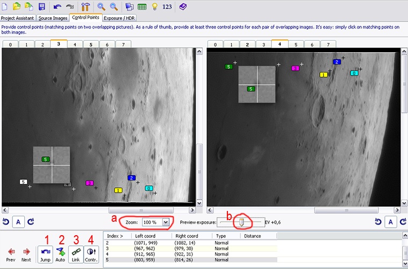Screen dimensions: 408x269
Task: Click the Undo arrow in top toolbar
Action: pos(58,6)
